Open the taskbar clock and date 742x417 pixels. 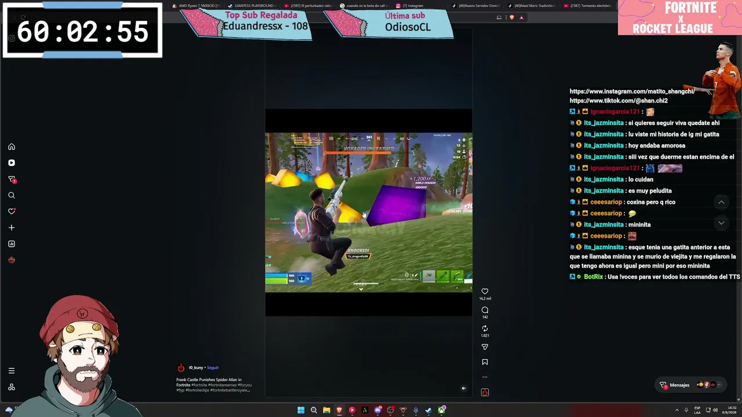[730, 410]
